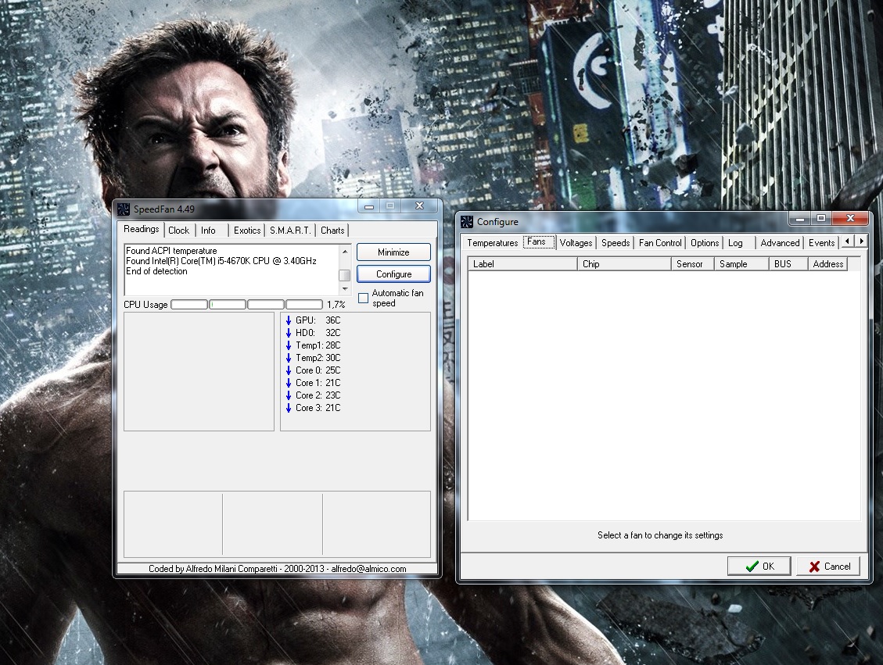
Task: Enable the Automatic fan speed checkbox
Action: 363,298
